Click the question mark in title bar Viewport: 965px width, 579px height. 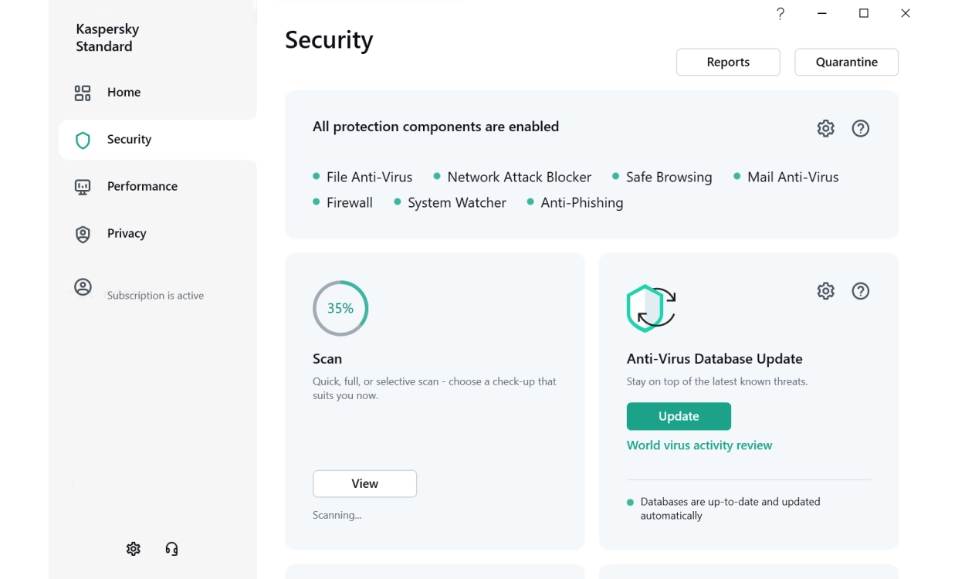point(780,13)
